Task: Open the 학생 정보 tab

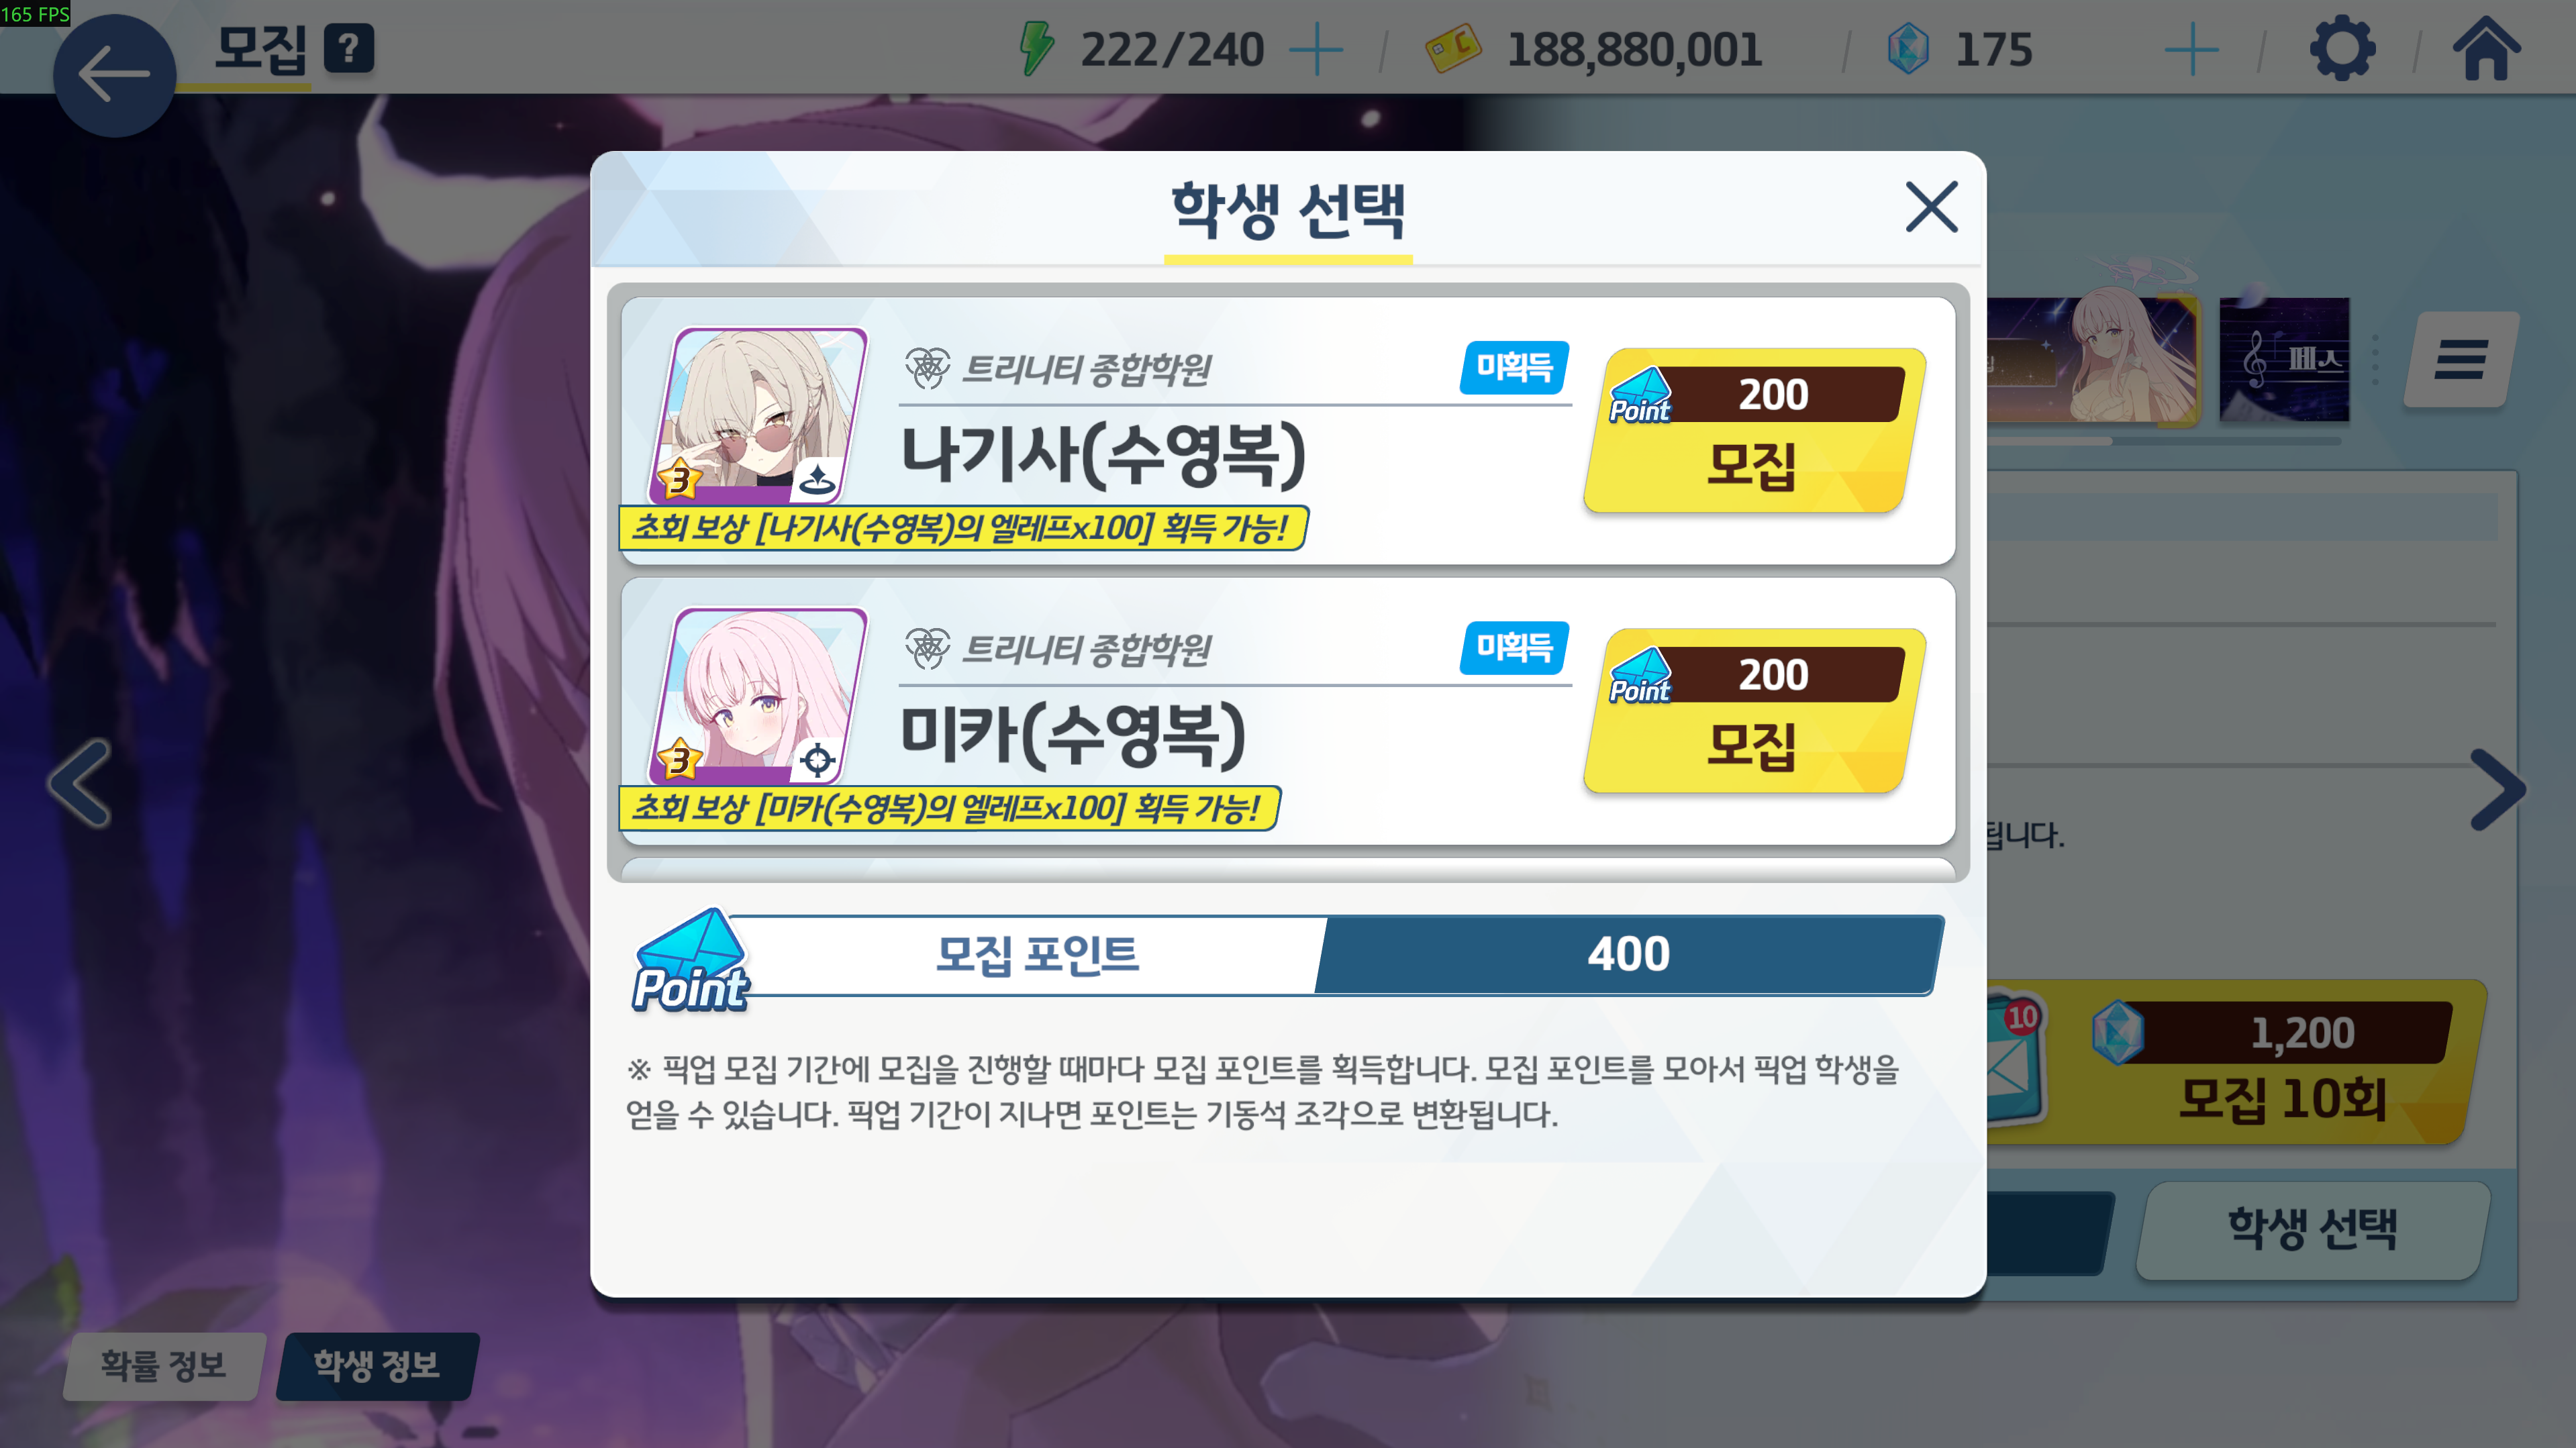Action: point(377,1366)
